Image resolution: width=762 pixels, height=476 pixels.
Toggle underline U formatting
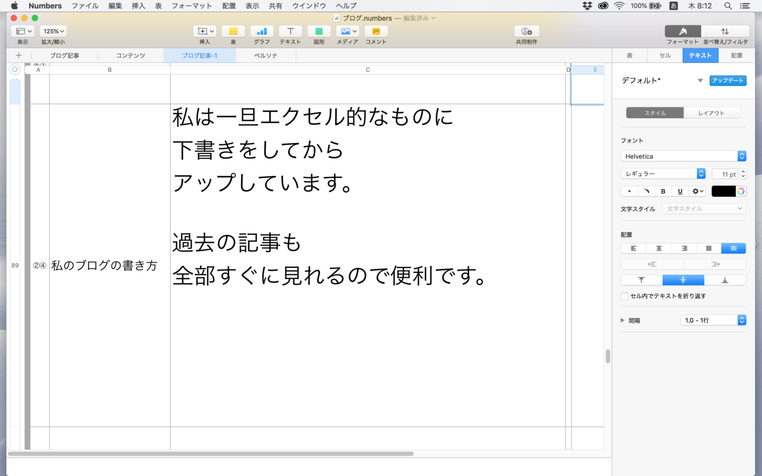[680, 191]
